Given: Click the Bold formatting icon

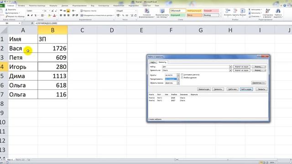Looking at the screenshot, I should [28, 15].
